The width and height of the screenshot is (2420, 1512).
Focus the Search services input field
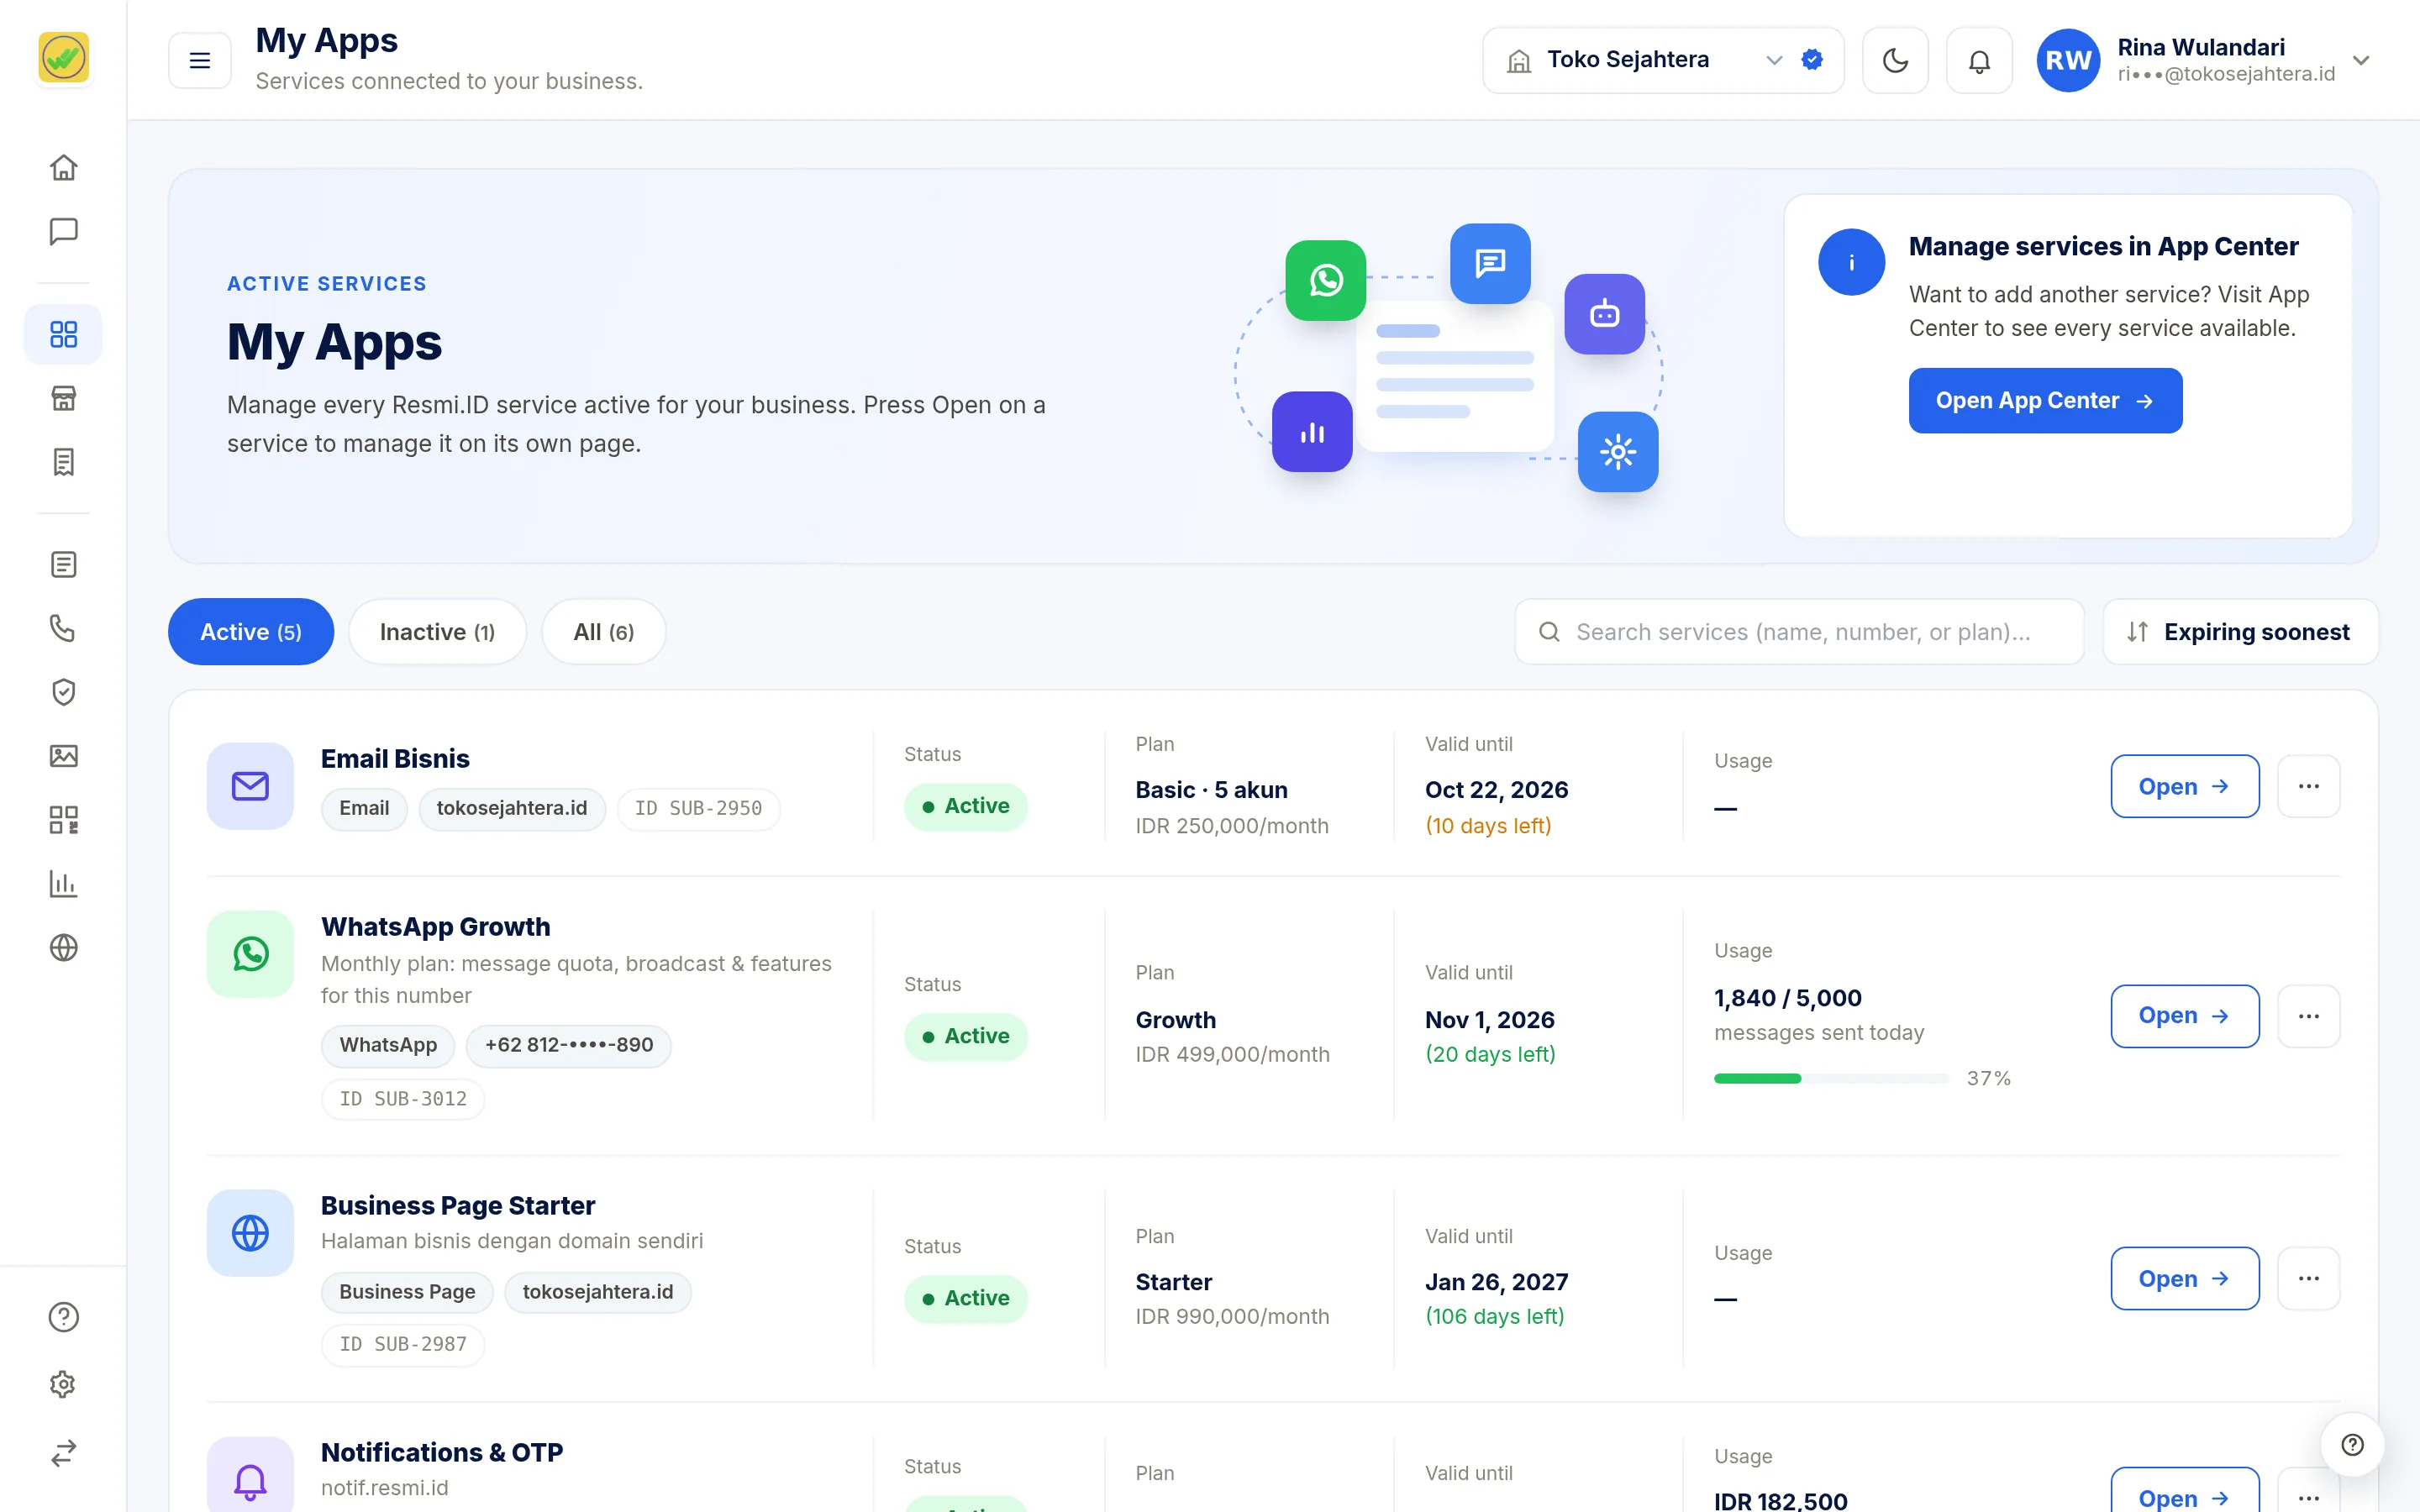[1799, 632]
